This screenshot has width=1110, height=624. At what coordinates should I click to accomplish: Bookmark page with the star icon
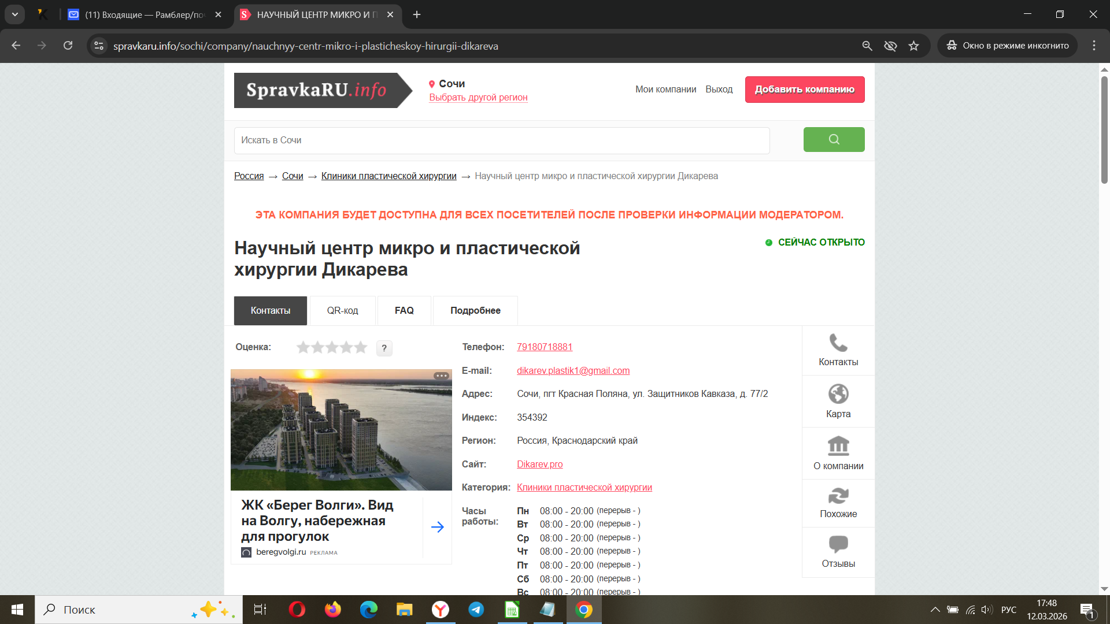[x=913, y=46]
